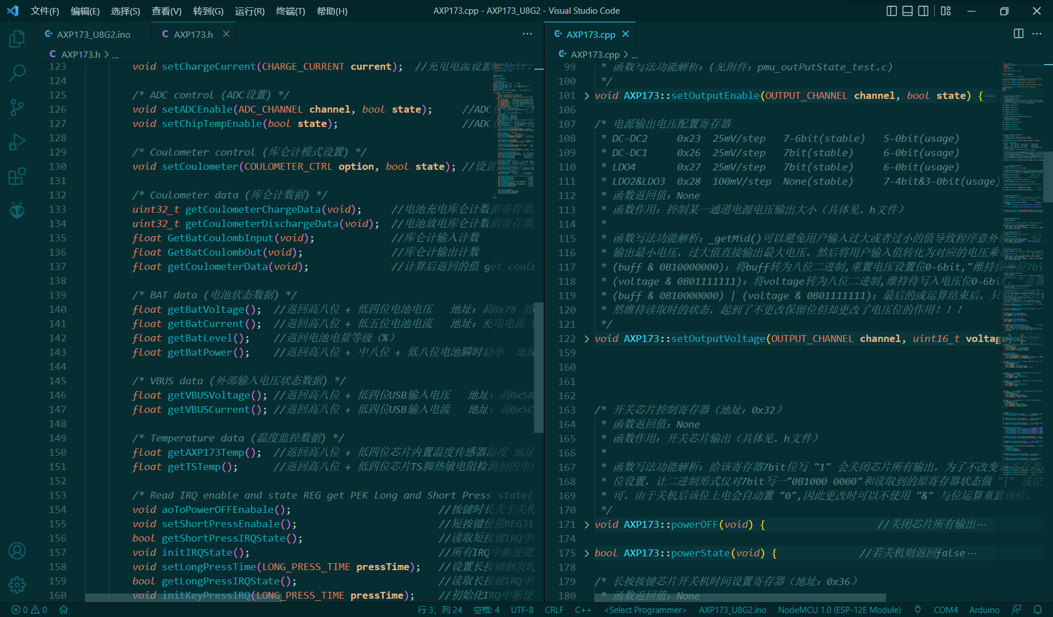The width and height of the screenshot is (1053, 617).
Task: Open the 文件(F) menu
Action: click(x=45, y=11)
